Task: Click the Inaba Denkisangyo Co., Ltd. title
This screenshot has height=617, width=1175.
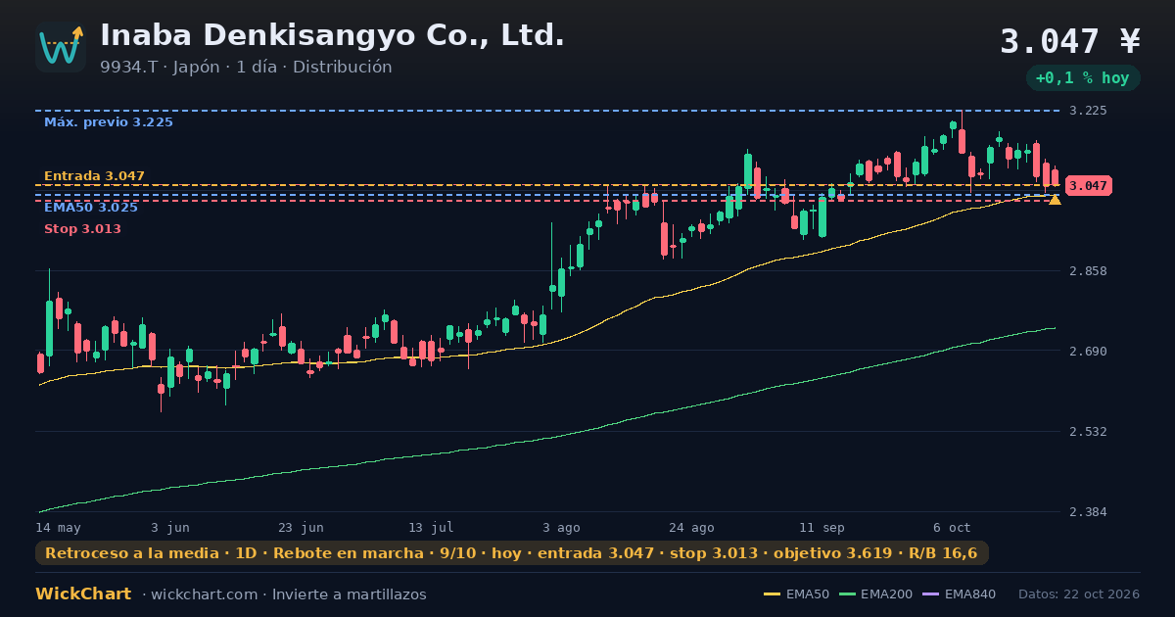Action: [x=332, y=35]
